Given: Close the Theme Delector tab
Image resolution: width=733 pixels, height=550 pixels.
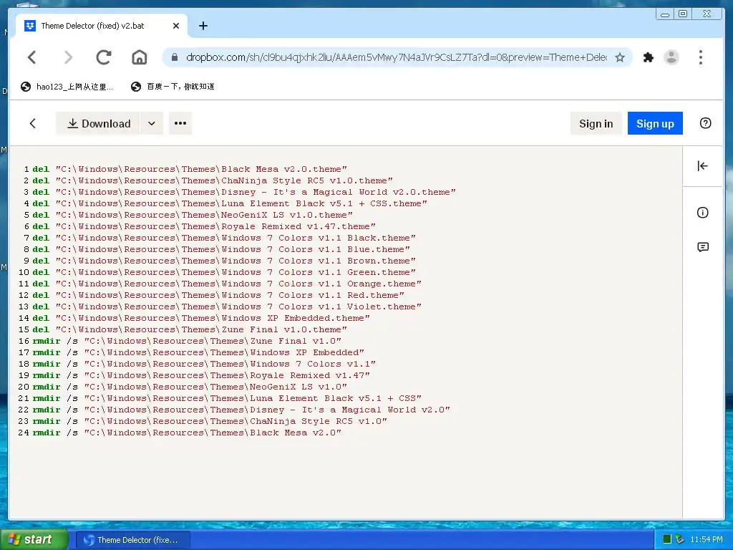Looking at the screenshot, I should [176, 26].
